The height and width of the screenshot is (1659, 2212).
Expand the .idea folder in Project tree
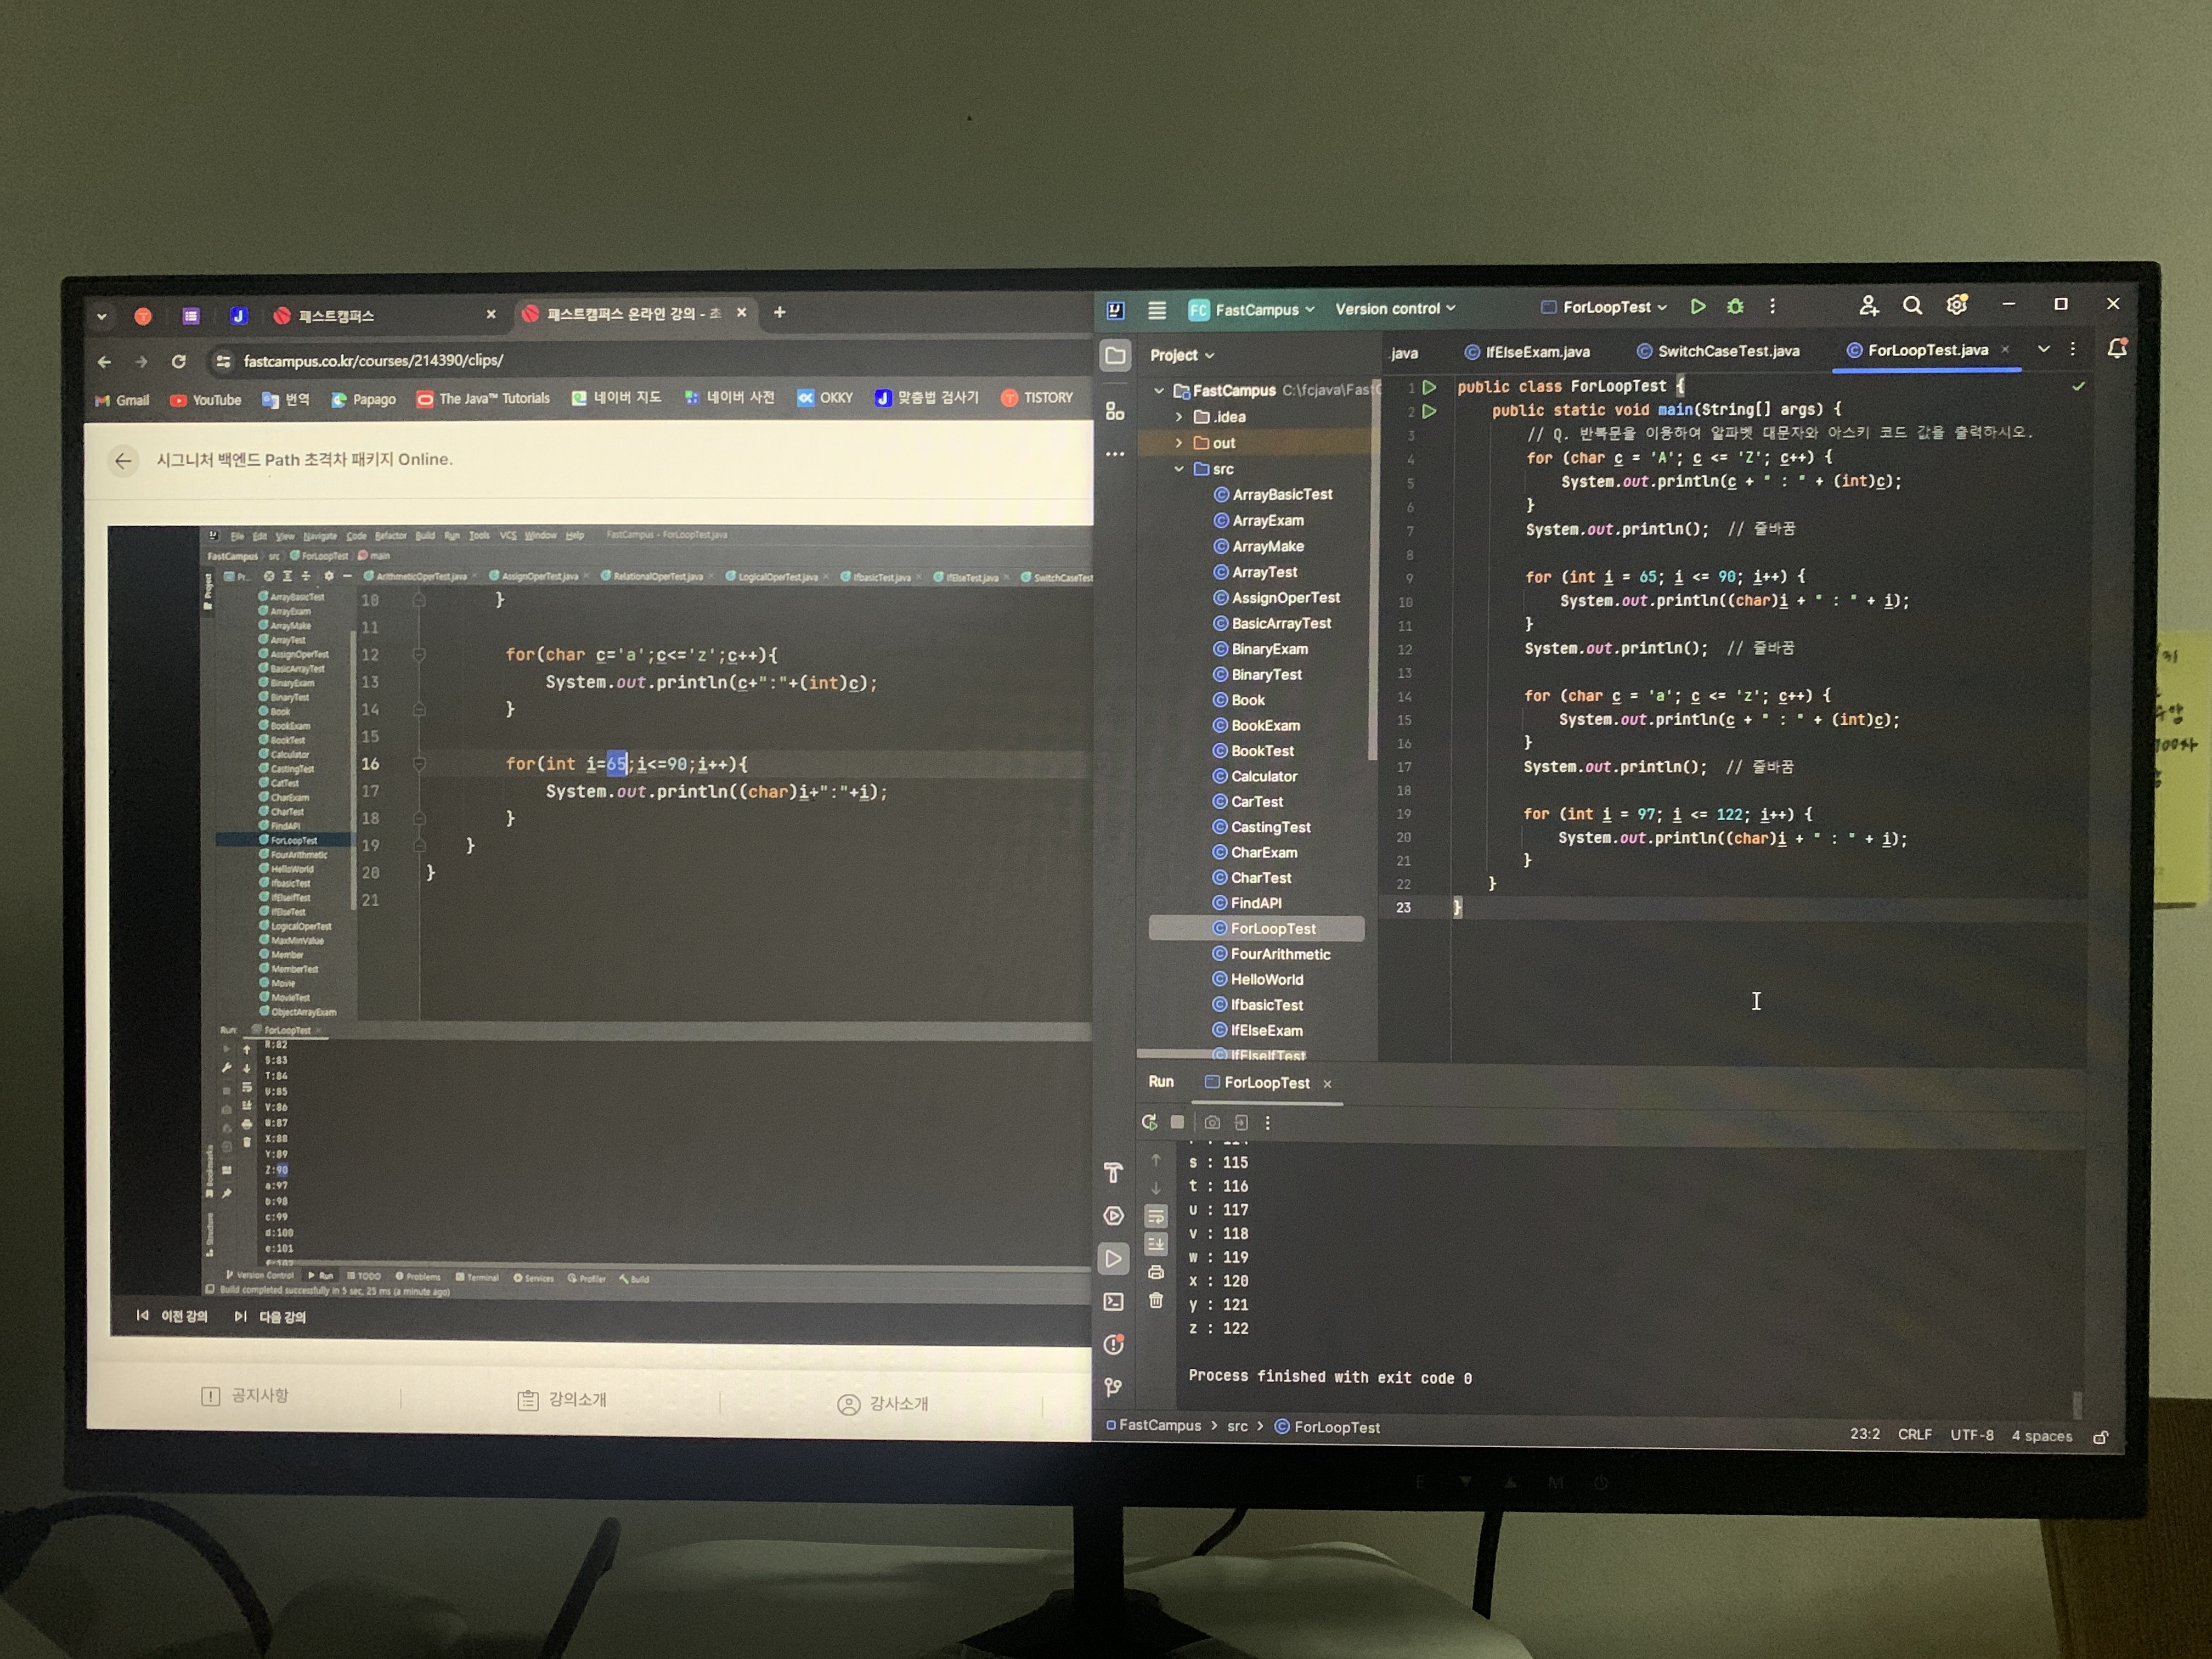click(x=1179, y=417)
